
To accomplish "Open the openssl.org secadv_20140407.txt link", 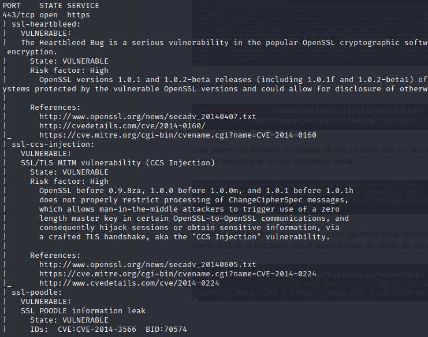I will (148, 117).
